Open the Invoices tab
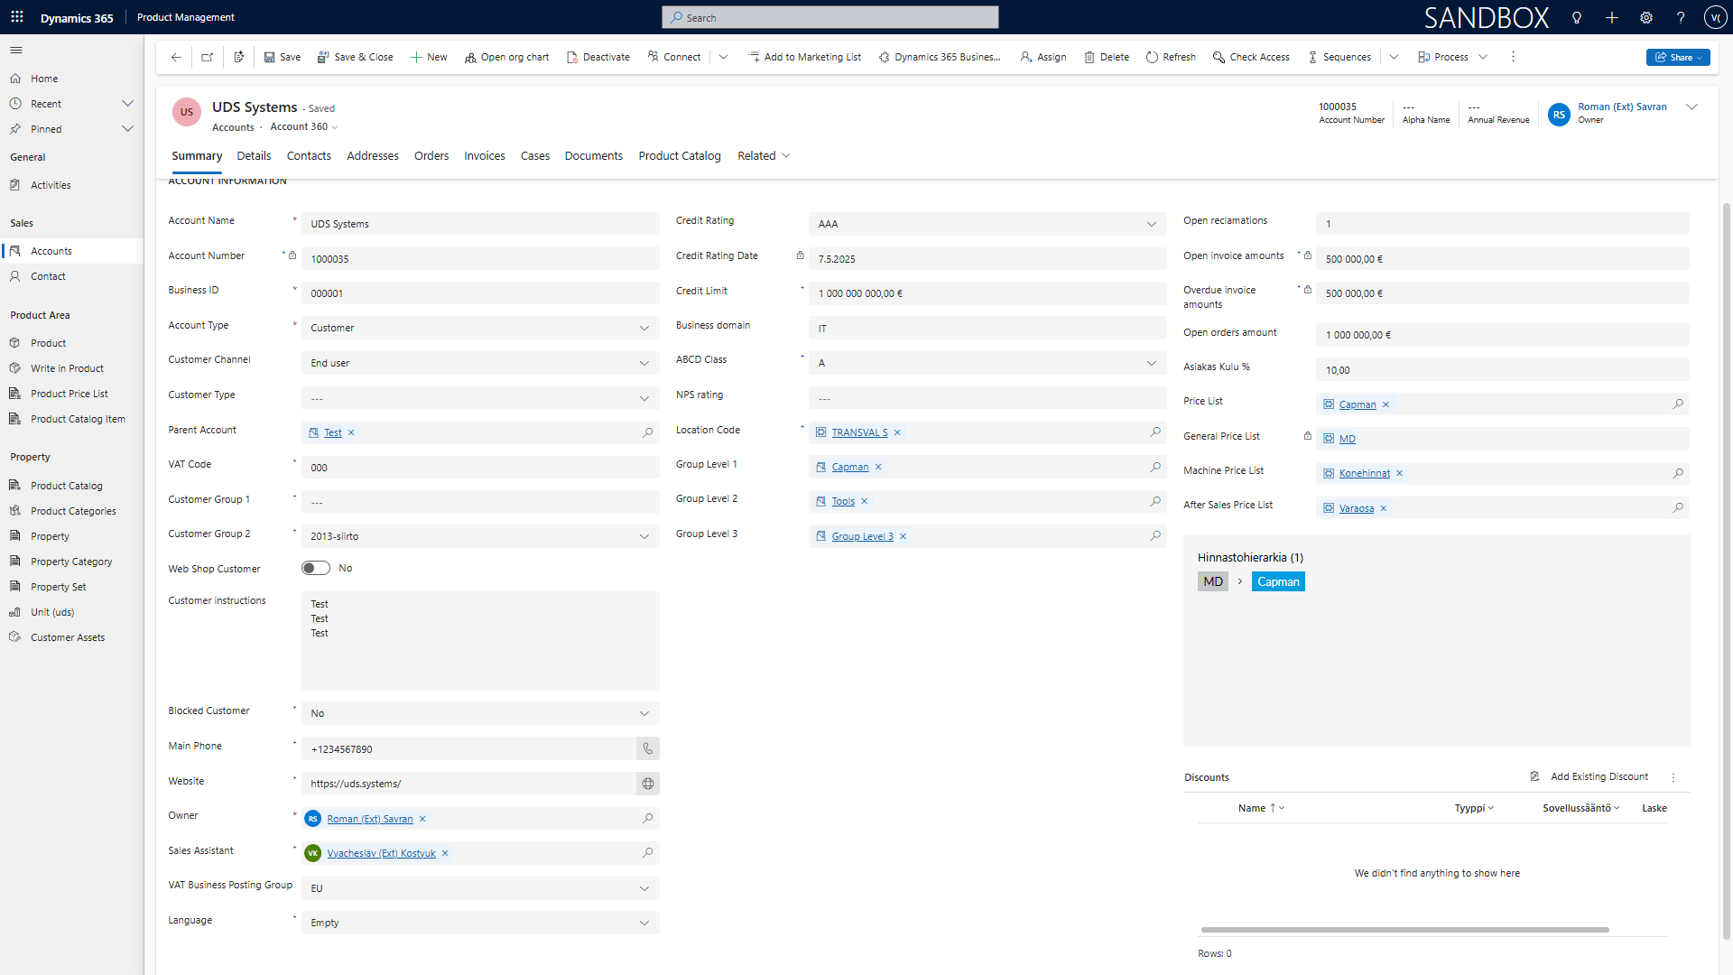Screen dimensions: 1733x975 pos(484,156)
